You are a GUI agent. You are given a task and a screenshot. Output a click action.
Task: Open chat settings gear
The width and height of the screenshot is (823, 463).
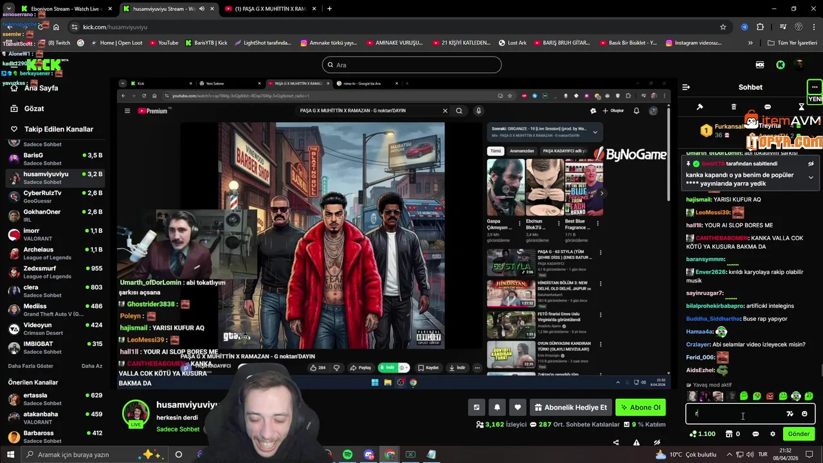(773, 434)
